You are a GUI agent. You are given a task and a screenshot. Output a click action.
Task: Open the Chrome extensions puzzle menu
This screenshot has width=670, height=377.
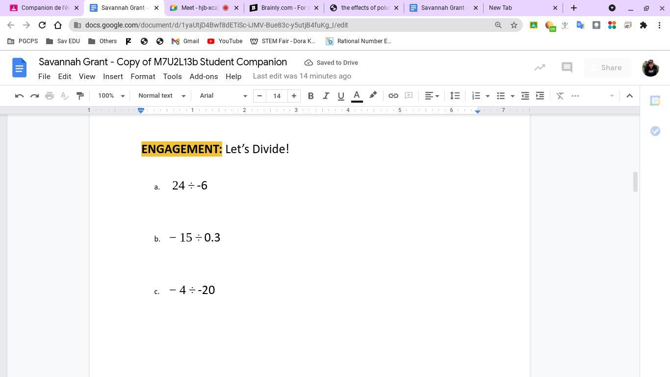coord(644,25)
